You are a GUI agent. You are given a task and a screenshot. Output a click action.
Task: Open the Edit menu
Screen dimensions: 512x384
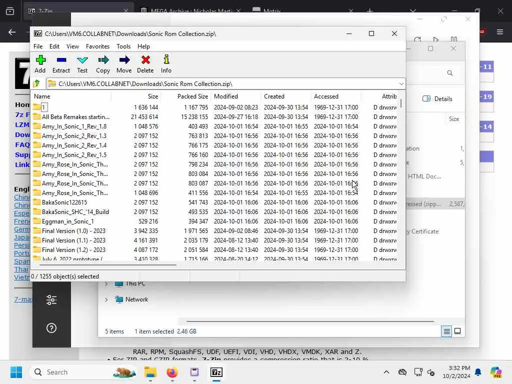54,46
